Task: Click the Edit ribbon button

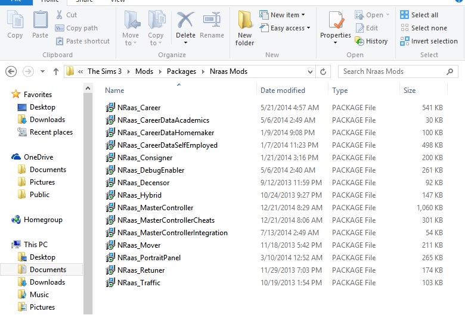Action: pyautogui.click(x=367, y=28)
